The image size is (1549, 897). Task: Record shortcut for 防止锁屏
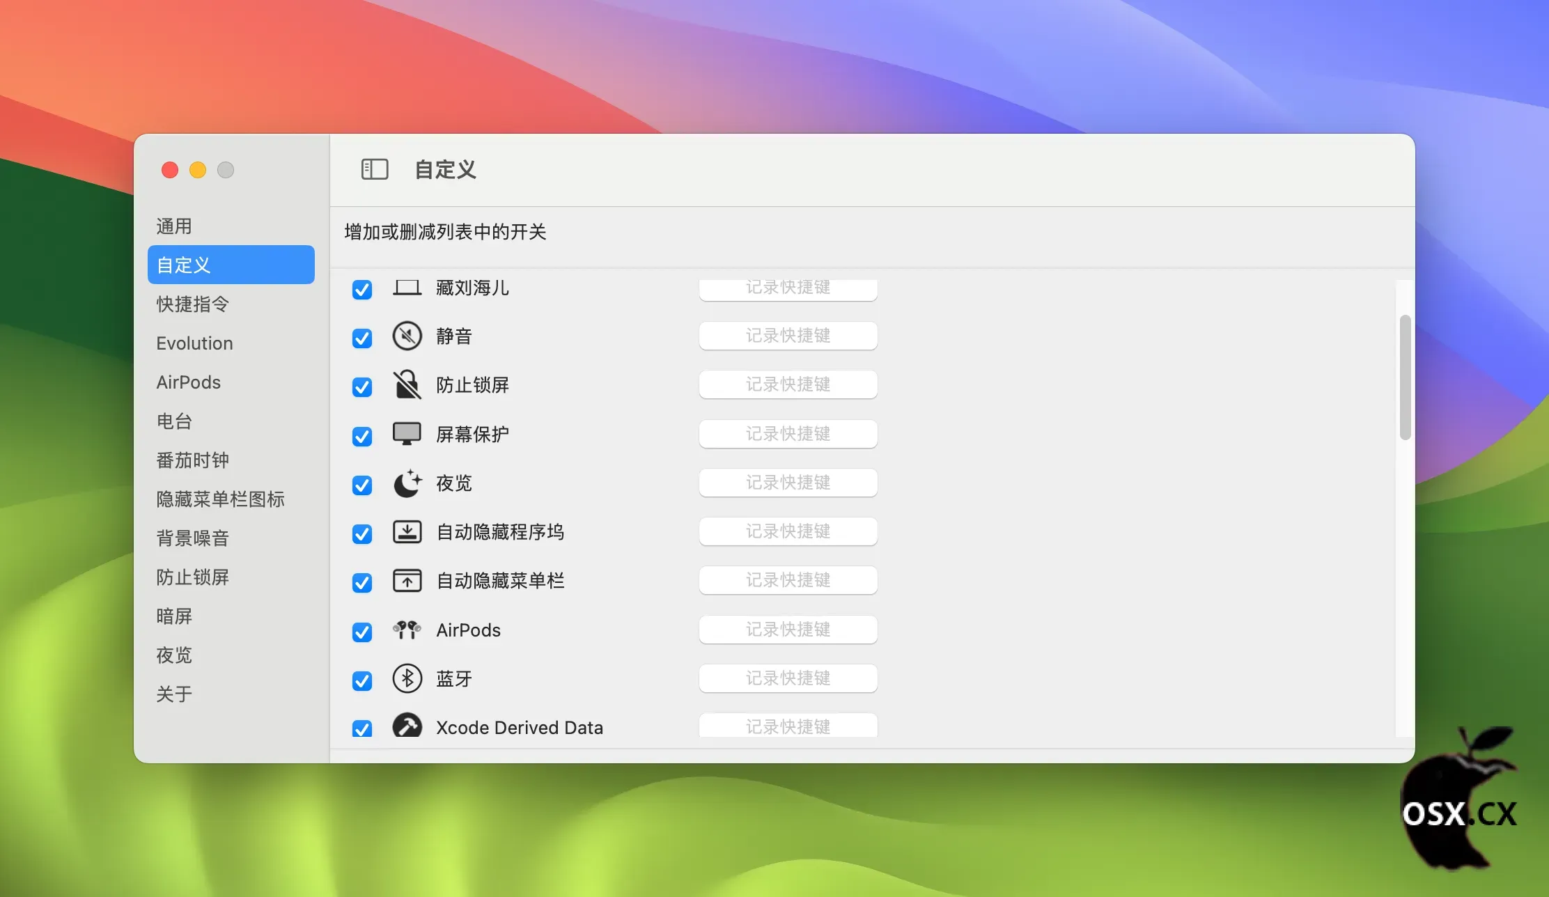pyautogui.click(x=788, y=384)
